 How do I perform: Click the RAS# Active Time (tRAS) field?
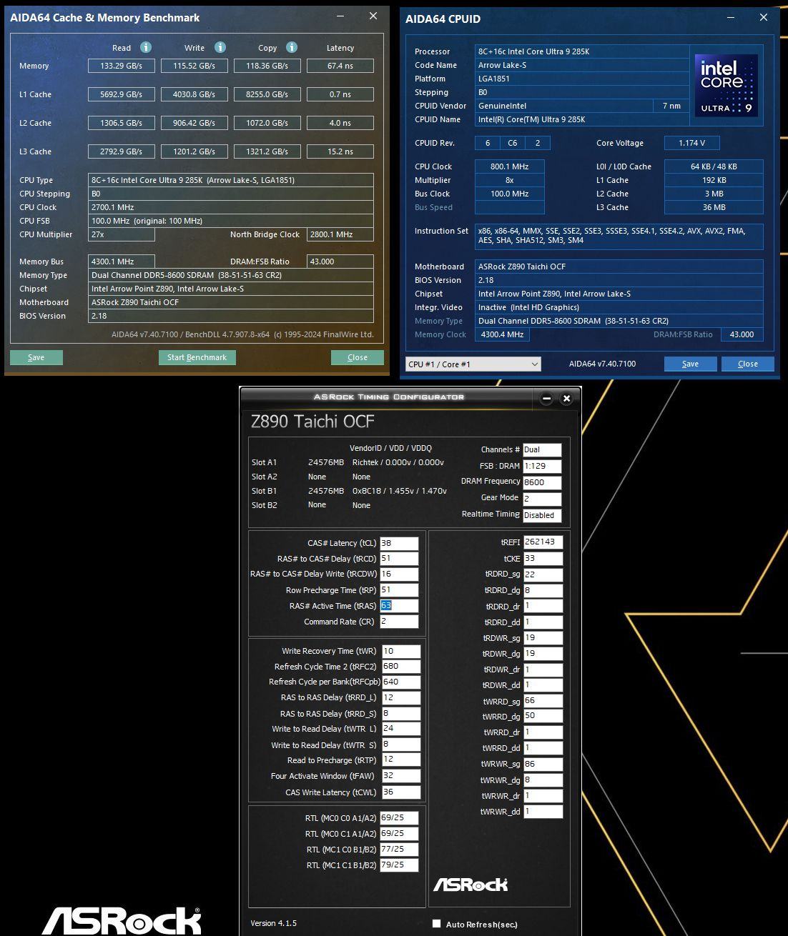pyautogui.click(x=399, y=606)
